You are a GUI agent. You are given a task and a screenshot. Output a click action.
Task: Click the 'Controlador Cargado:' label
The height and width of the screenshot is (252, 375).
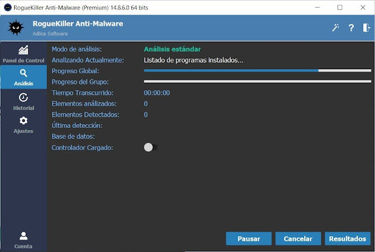82,148
